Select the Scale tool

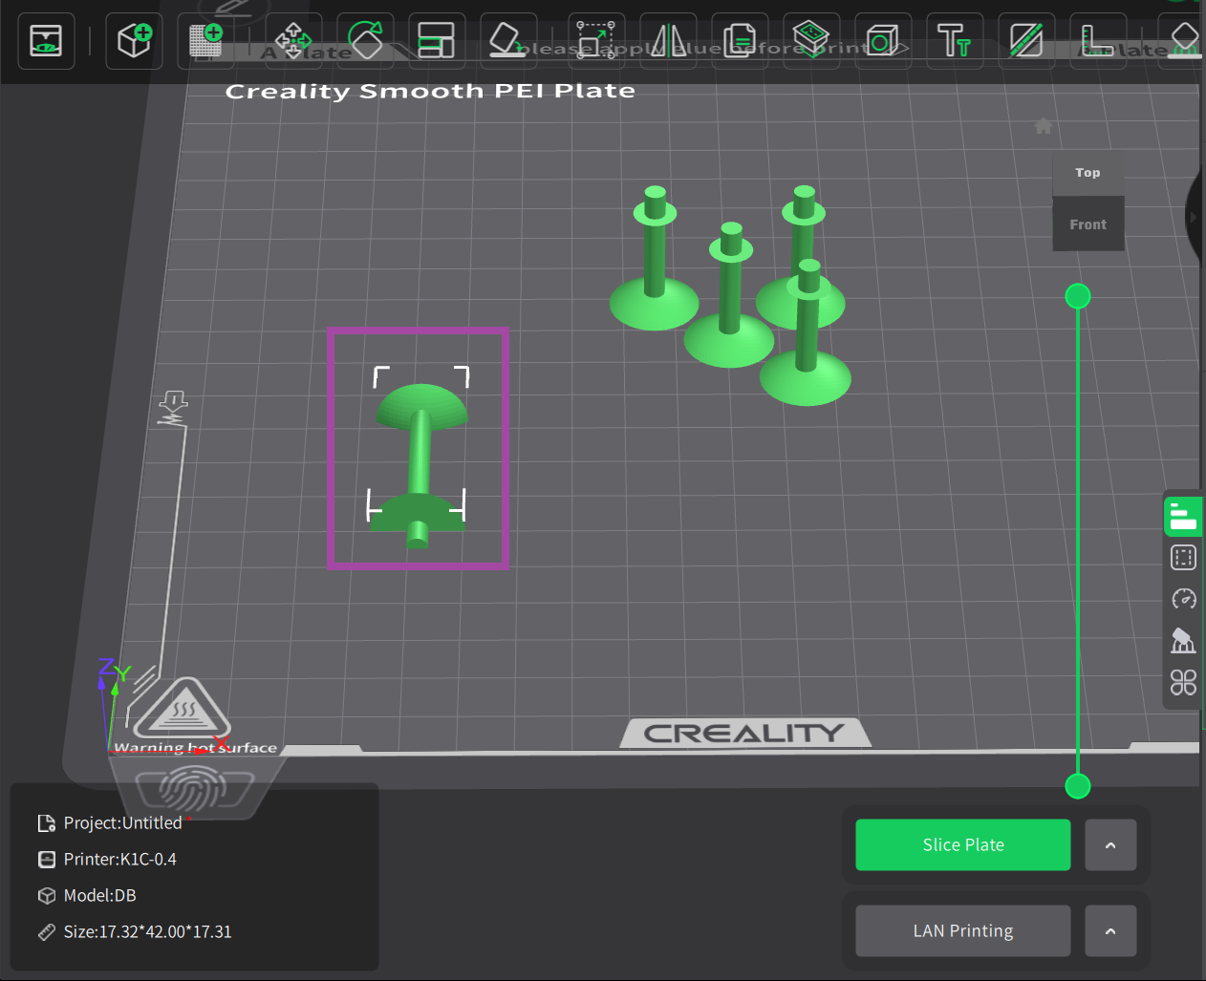pos(596,41)
